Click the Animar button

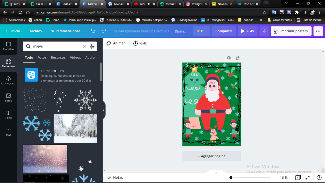[x=116, y=43]
